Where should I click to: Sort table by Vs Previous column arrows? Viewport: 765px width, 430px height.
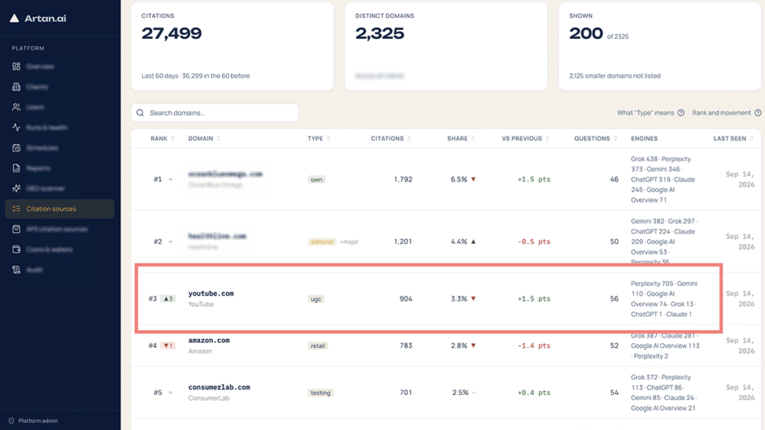(x=548, y=138)
